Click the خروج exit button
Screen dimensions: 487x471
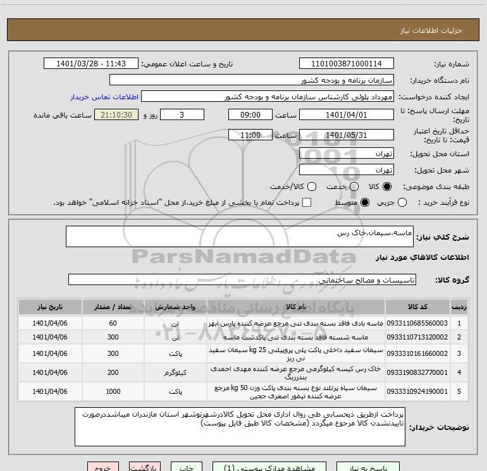point(103,467)
